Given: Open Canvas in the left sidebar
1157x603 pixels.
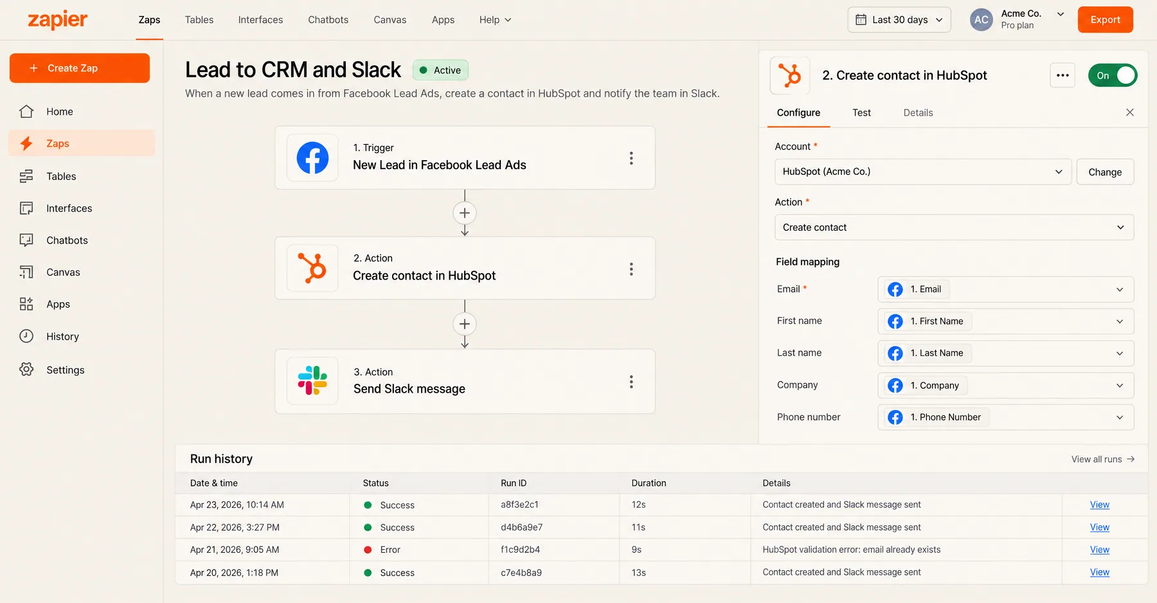Looking at the screenshot, I should (82, 272).
